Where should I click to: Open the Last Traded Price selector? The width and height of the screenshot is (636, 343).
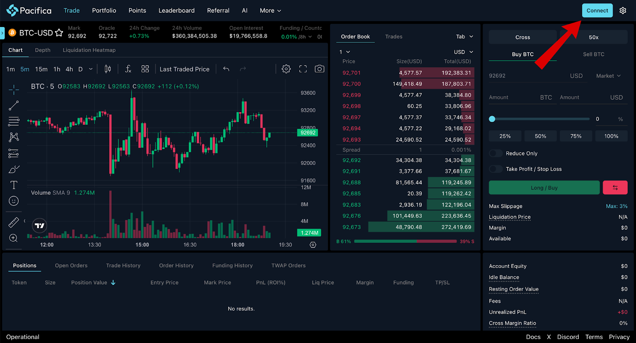[x=184, y=69]
